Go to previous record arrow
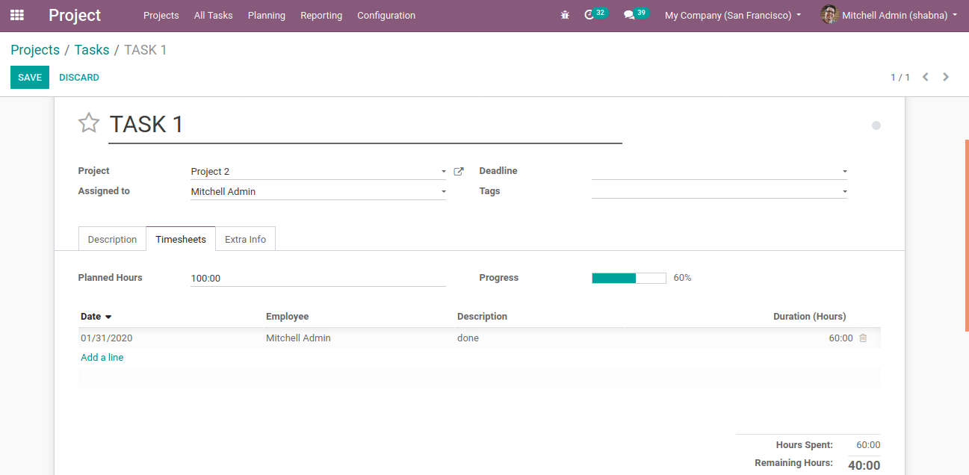 click(x=925, y=77)
